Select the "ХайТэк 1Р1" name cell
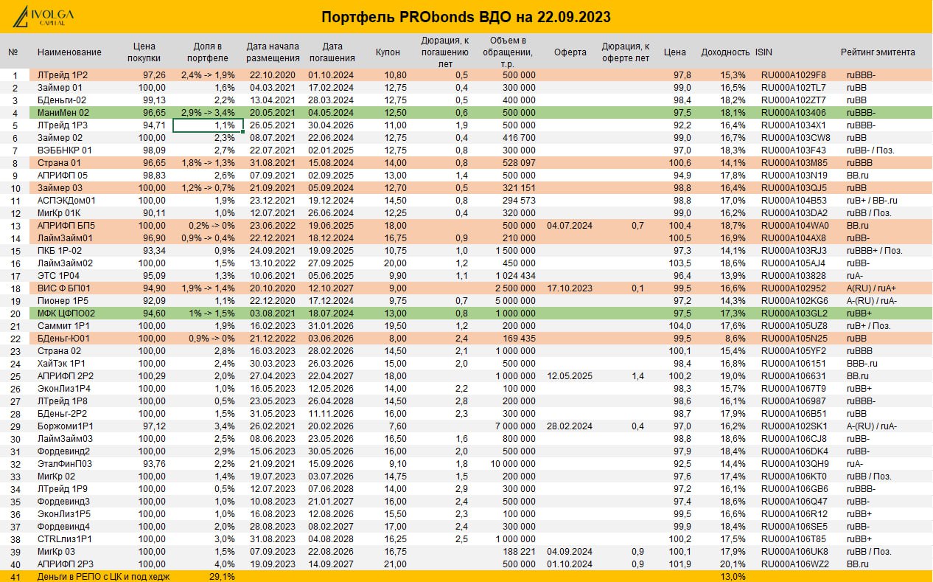 (62, 364)
